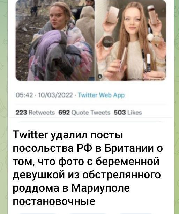The height and width of the screenshot is (214, 179).
Task: View the 223 Retweets list
Action: (x=35, y=113)
